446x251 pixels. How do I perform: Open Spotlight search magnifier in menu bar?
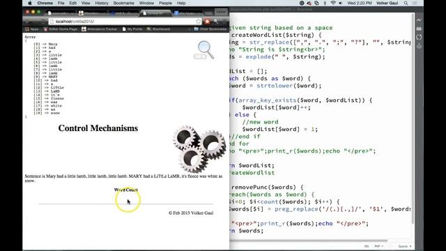(406, 3)
